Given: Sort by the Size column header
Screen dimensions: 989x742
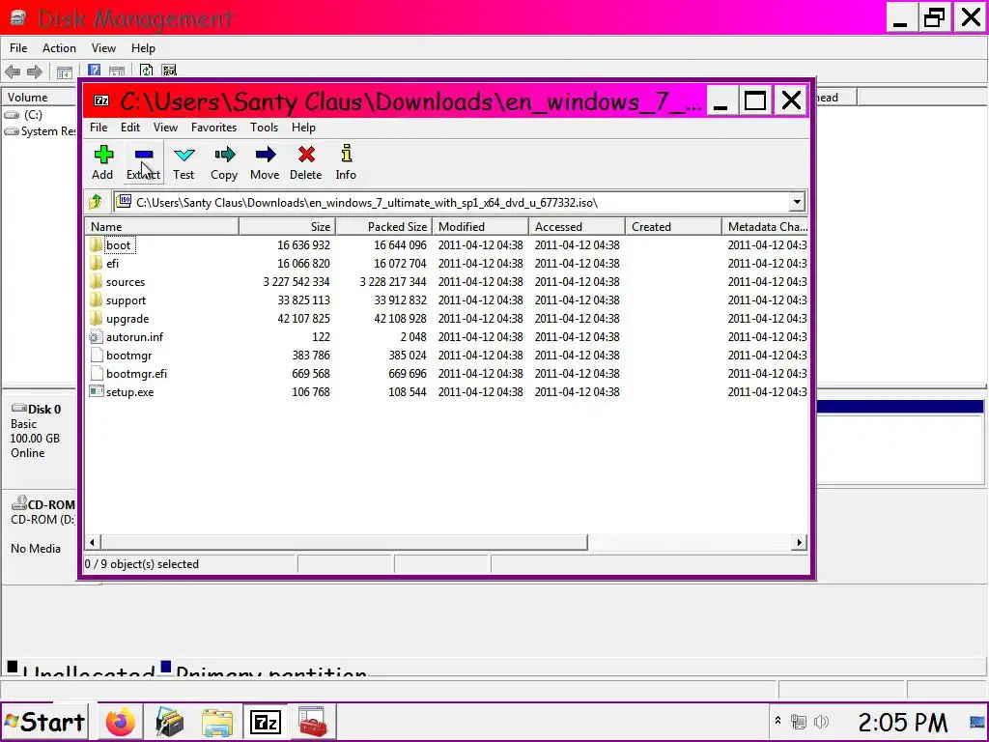Looking at the screenshot, I should tap(287, 226).
